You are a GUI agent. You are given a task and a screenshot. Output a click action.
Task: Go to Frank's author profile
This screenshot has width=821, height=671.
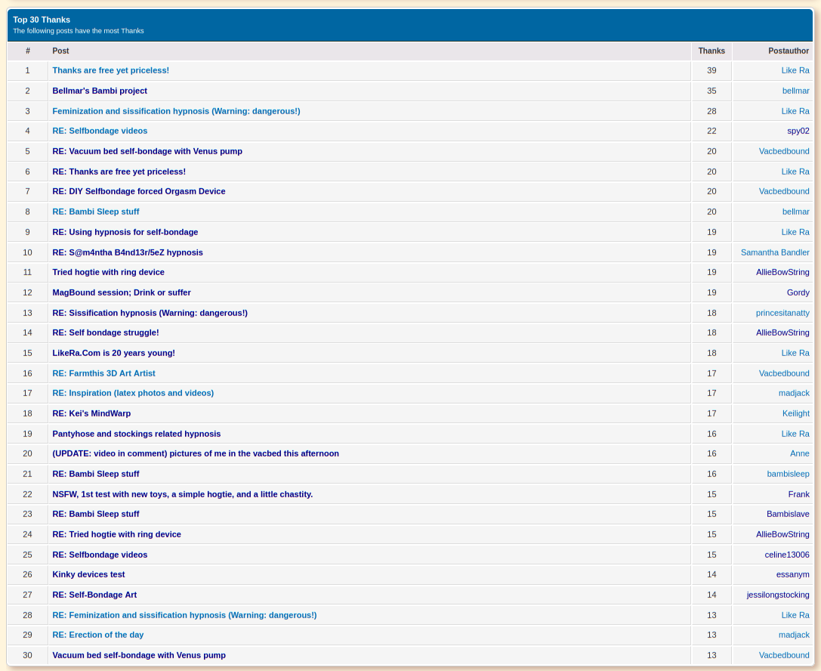(798, 494)
